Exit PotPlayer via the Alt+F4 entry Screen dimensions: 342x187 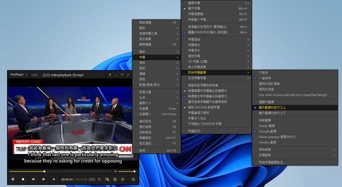[x=156, y=150]
